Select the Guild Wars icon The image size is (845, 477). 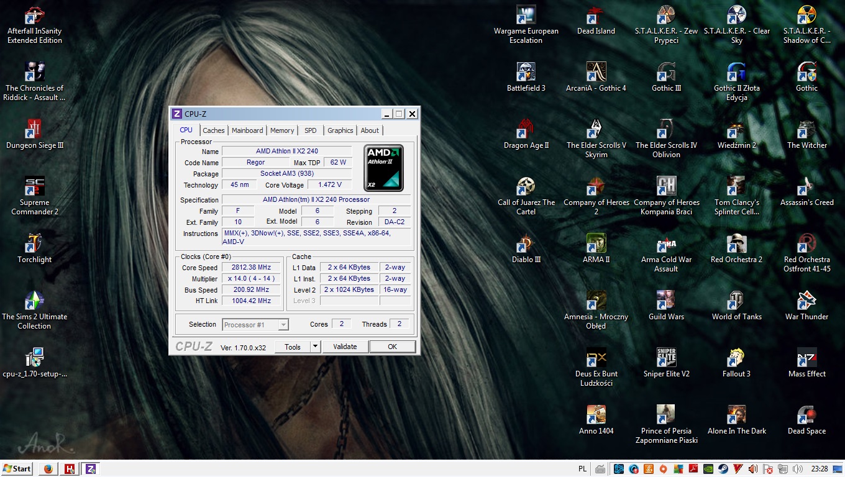(666, 306)
